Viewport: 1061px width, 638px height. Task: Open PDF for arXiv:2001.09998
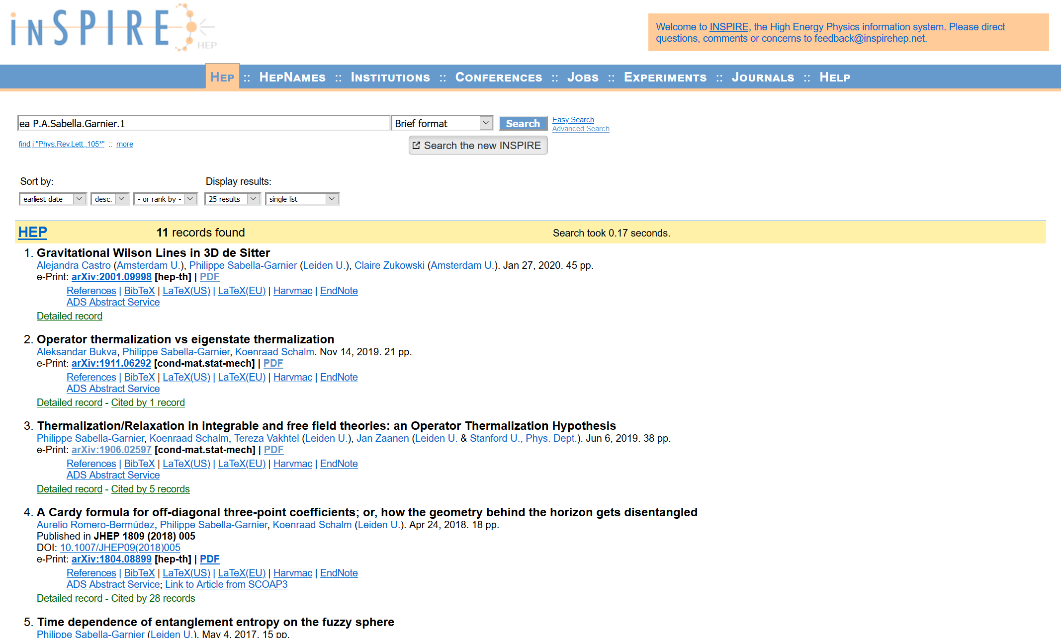(209, 277)
